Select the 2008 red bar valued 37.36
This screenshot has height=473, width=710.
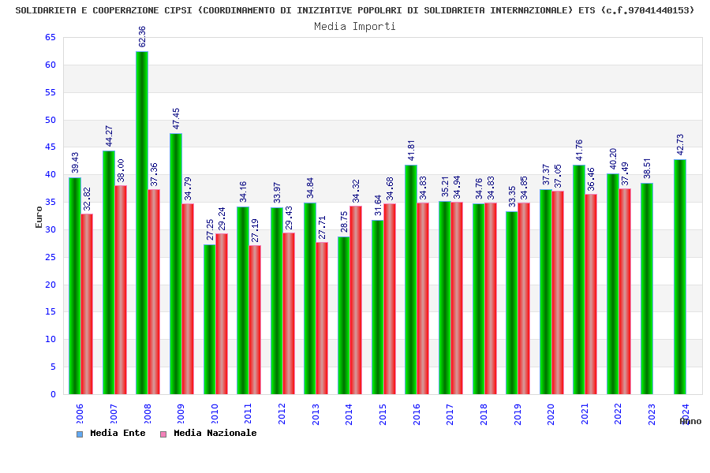click(154, 292)
